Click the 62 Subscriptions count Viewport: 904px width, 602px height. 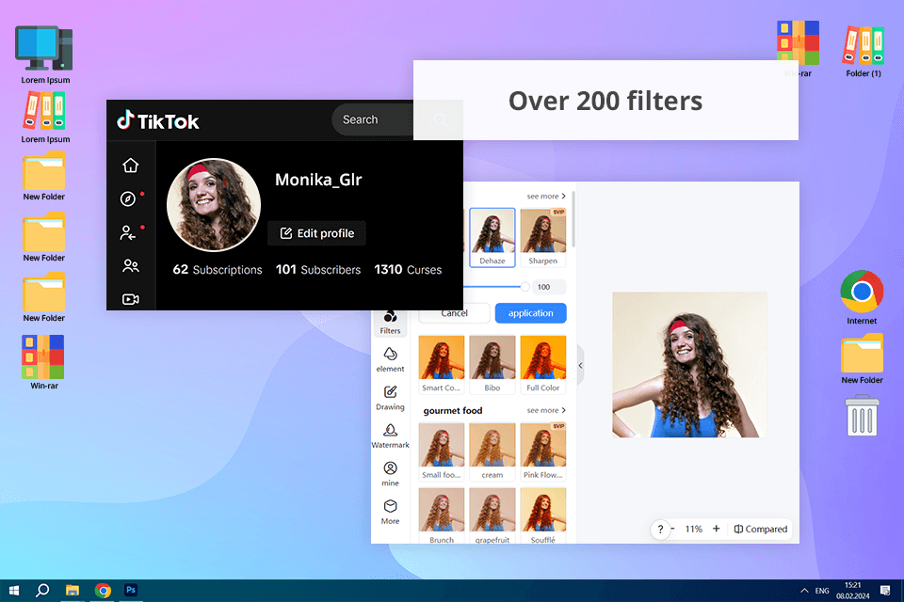click(218, 270)
